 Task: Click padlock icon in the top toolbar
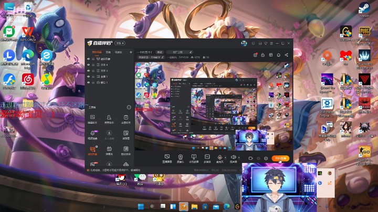(263, 55)
